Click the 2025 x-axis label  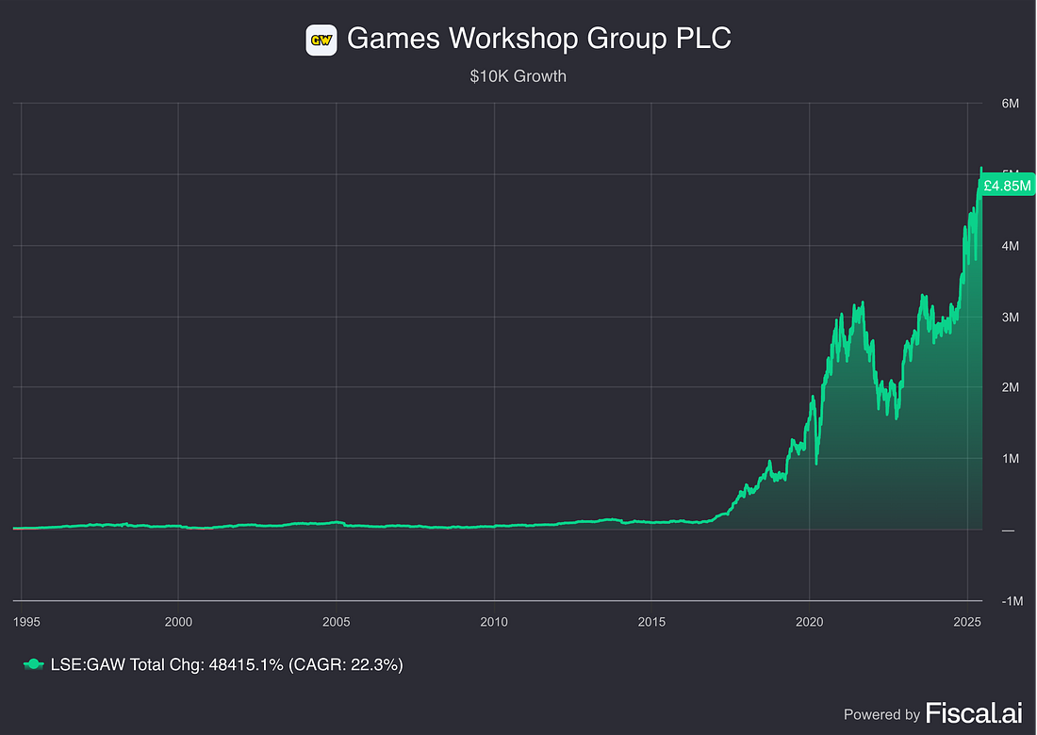coord(967,622)
